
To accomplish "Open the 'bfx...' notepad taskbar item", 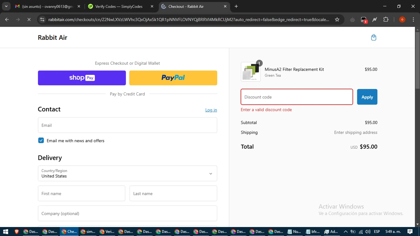I will coord(313,232).
